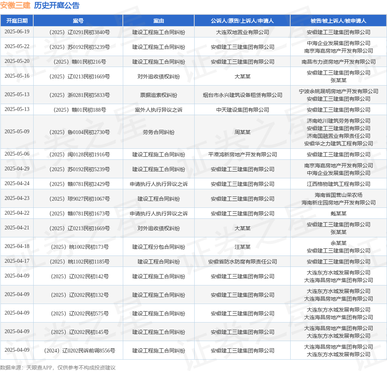Select the date cell 2025-05-20
Viewport: 387px width, 371px height.
(x=17, y=61)
